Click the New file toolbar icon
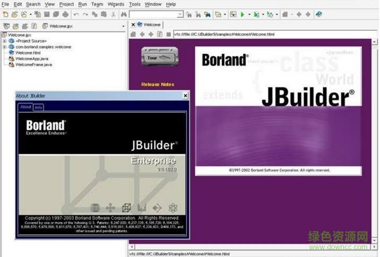Screen dimensions: 380x257 [x=5, y=14]
